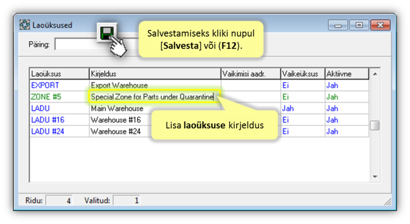Sort by Kirjeldus column header
This screenshot has height=224, width=410.
click(x=155, y=74)
